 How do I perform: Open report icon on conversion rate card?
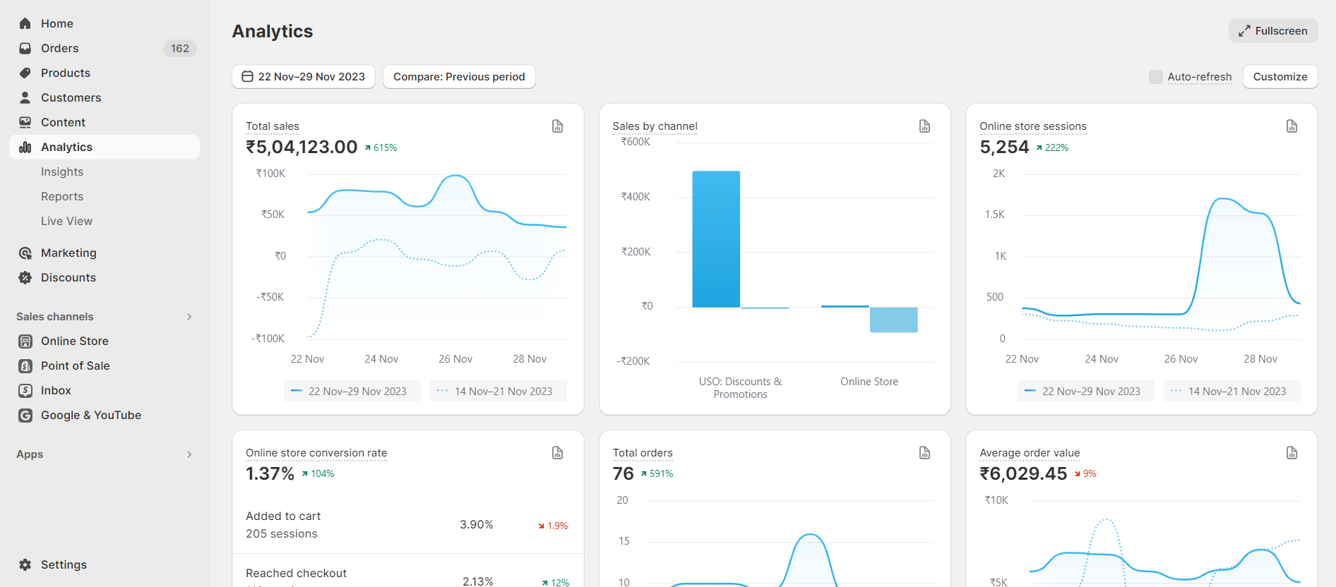point(557,453)
